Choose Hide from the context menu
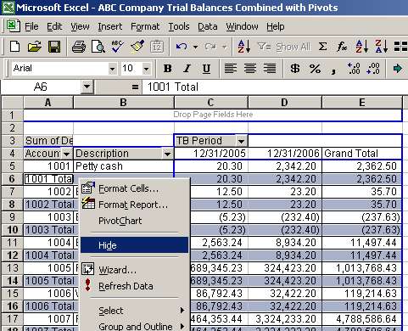Viewport: 408px width, 331px height. pyautogui.click(x=135, y=245)
